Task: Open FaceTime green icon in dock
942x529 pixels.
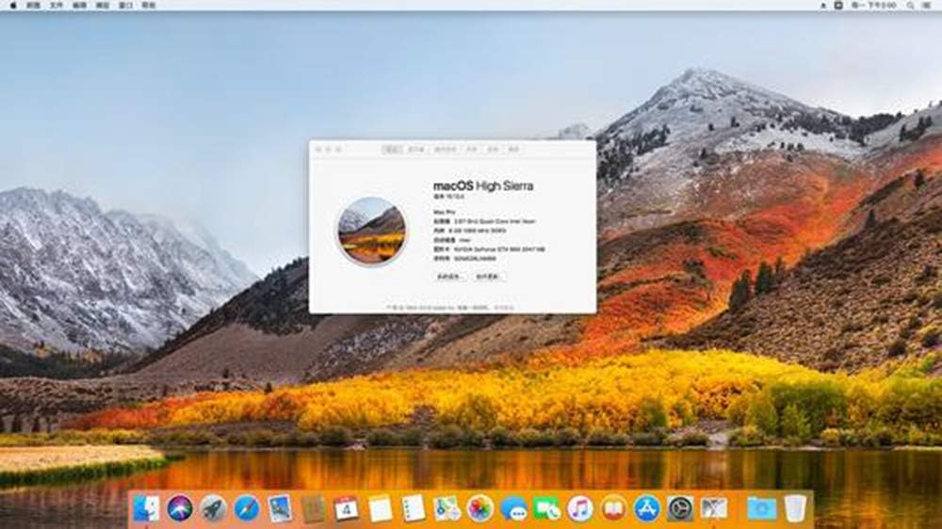Action: point(546,508)
